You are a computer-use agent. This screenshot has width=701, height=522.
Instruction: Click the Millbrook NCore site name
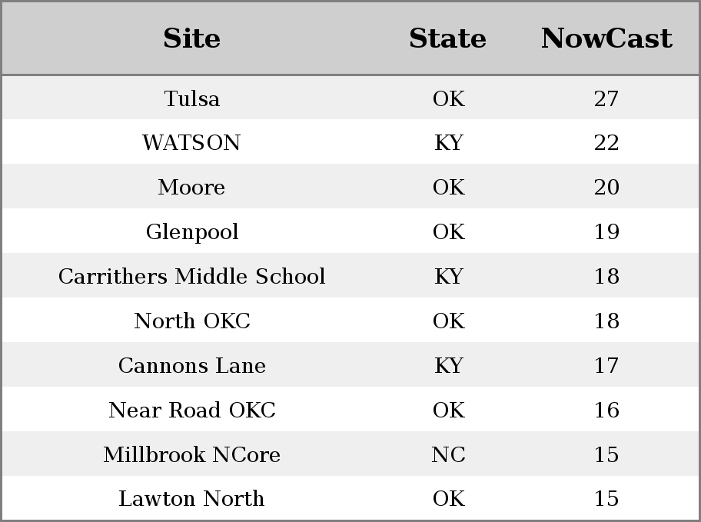(x=192, y=454)
